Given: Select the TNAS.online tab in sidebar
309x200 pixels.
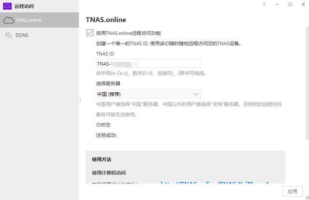Looking at the screenshot, I should point(40,20).
